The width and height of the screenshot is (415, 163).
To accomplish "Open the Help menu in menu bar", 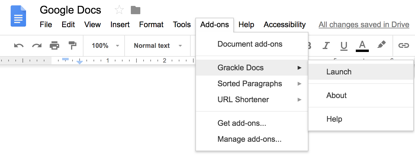I will pyautogui.click(x=246, y=25).
